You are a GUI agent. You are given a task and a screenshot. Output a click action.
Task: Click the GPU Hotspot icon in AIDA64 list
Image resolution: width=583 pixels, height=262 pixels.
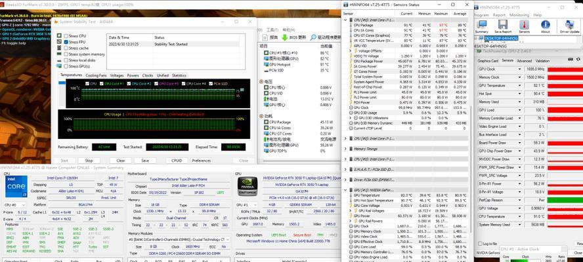[x=266, y=65]
